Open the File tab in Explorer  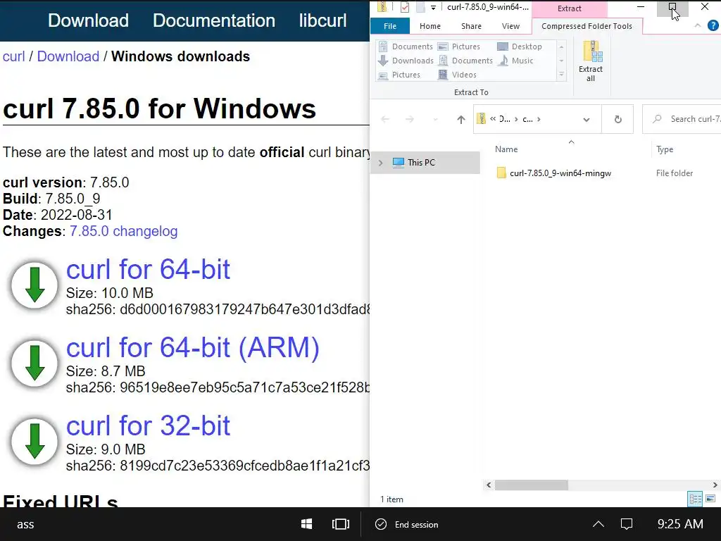390,26
